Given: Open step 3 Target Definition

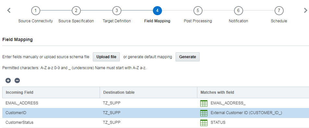Looking at the screenshot, I should pos(117,11).
